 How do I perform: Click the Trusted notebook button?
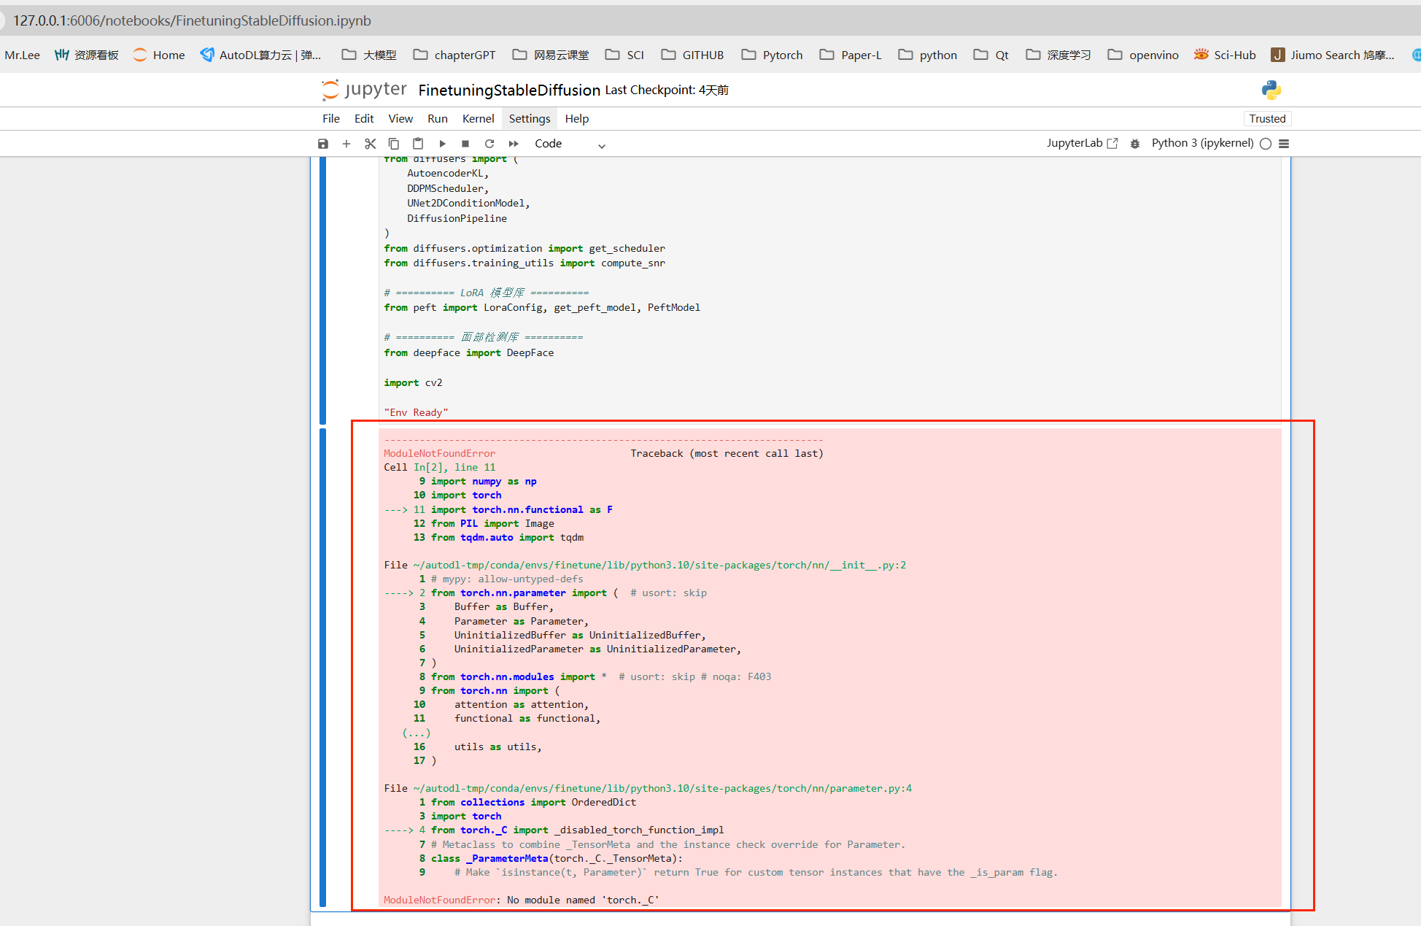coord(1267,118)
